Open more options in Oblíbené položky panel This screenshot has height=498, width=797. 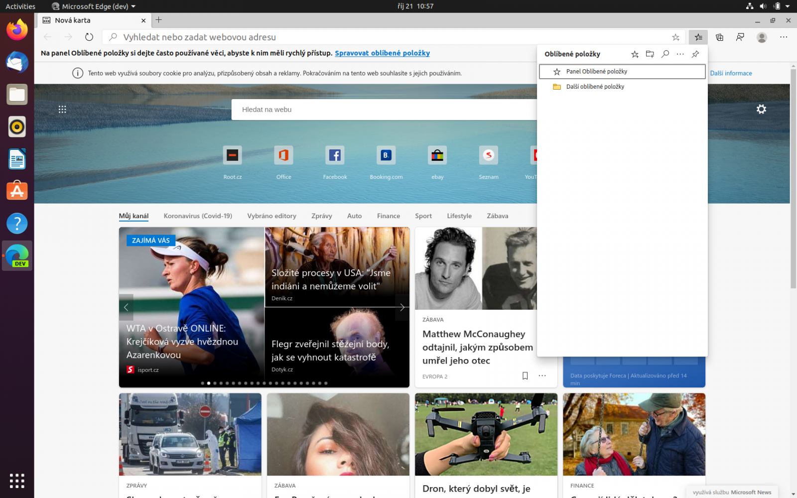coord(680,54)
